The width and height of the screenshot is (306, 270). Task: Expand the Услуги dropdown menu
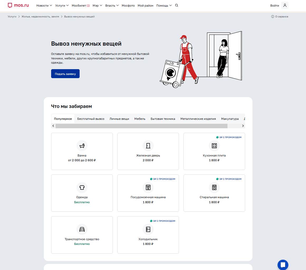click(62, 6)
